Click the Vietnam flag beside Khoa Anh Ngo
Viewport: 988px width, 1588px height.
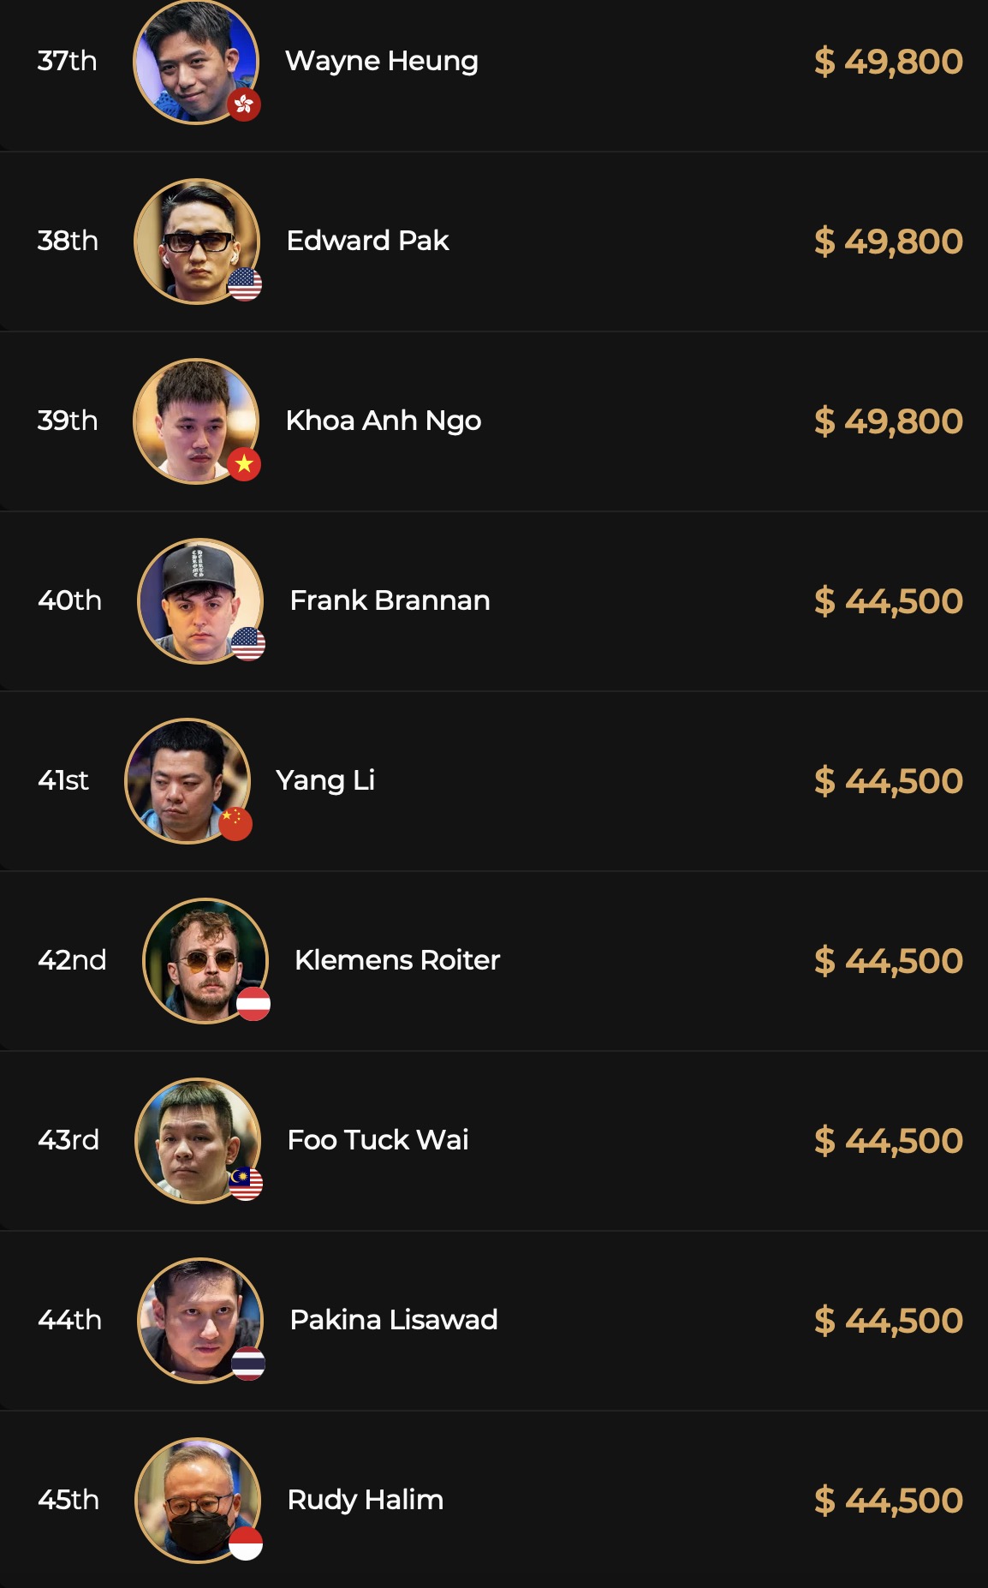click(244, 464)
